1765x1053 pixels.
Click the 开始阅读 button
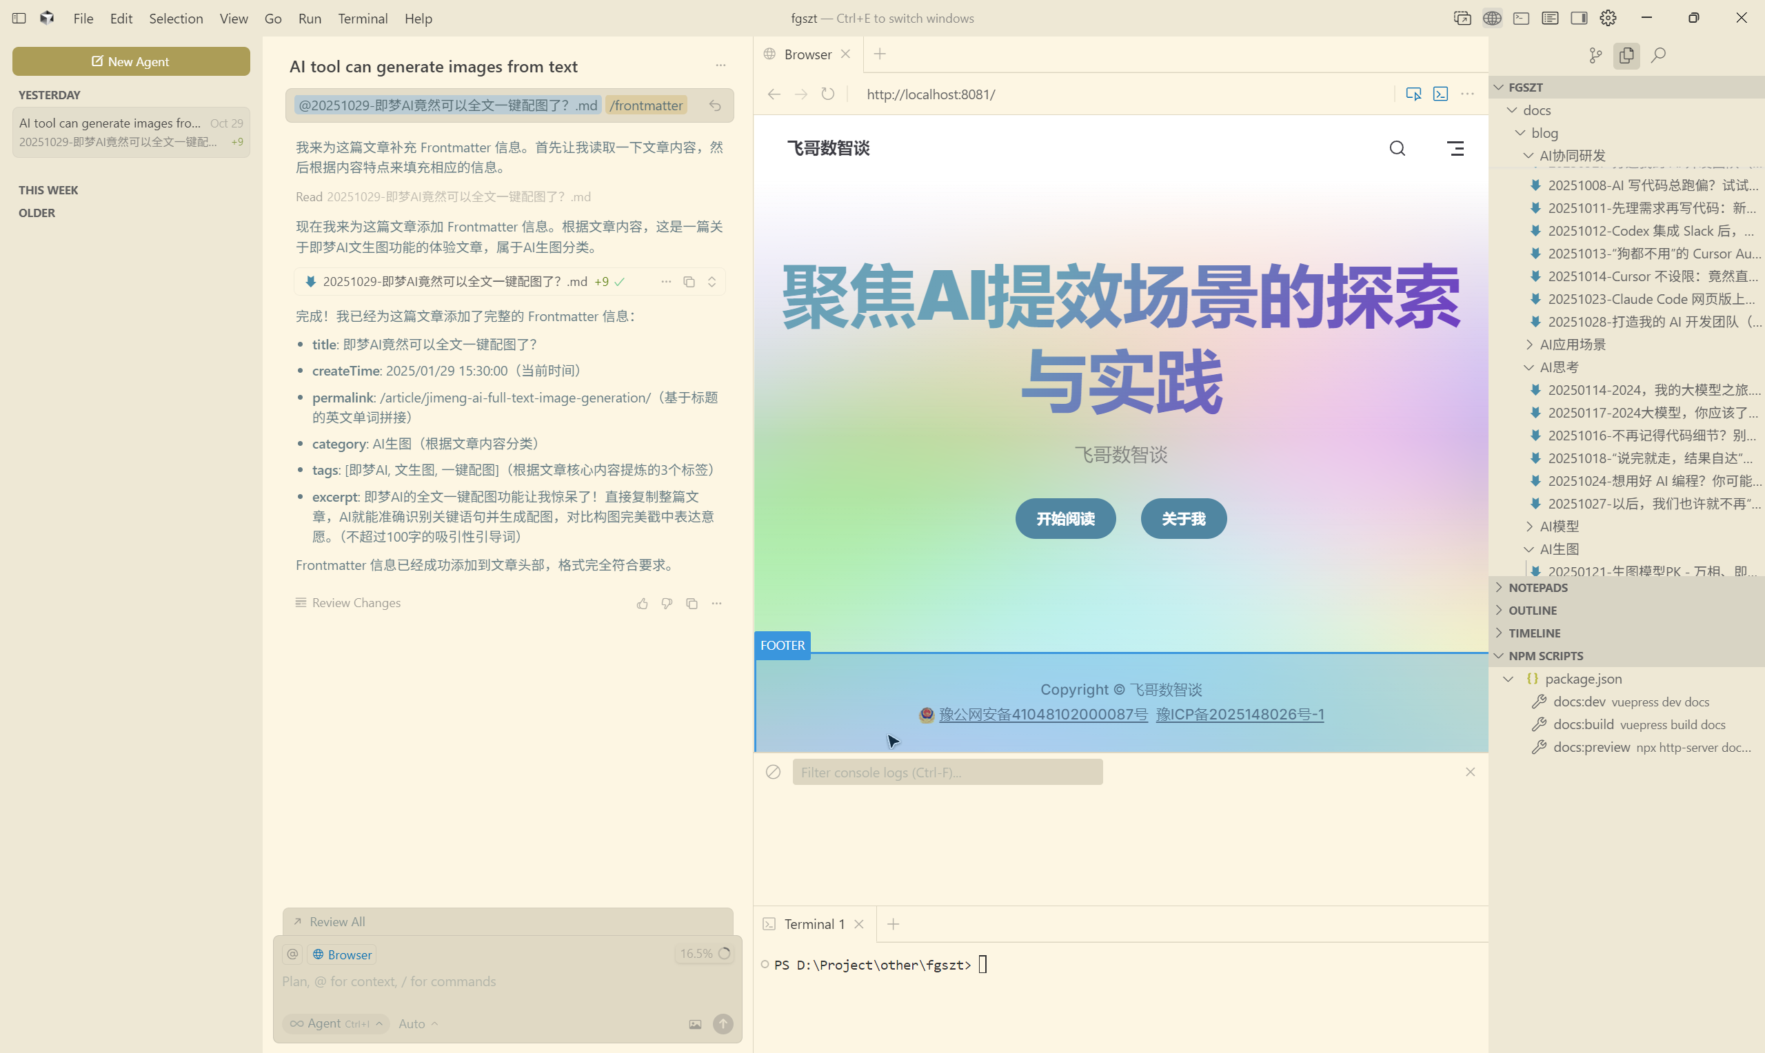(1065, 519)
